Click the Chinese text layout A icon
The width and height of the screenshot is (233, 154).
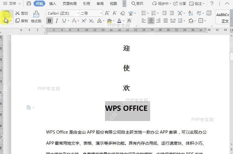180,13
